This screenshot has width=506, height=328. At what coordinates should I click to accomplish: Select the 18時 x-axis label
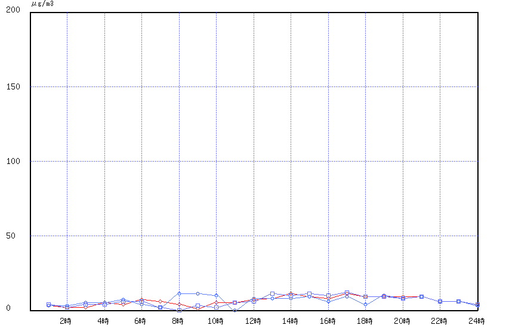coord(365,321)
